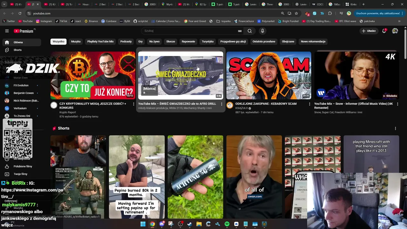Click the search magnifier button

pos(250,31)
